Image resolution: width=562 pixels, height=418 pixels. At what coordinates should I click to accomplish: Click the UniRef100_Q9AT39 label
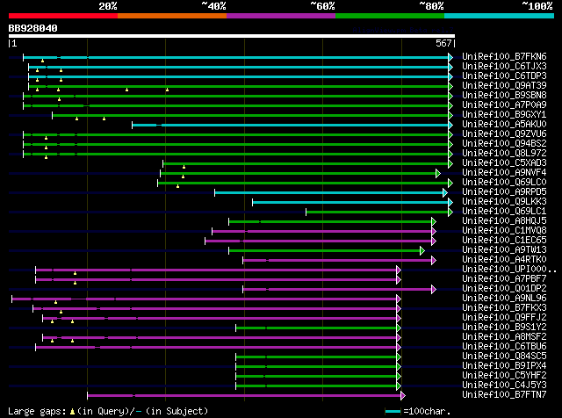tap(504, 86)
